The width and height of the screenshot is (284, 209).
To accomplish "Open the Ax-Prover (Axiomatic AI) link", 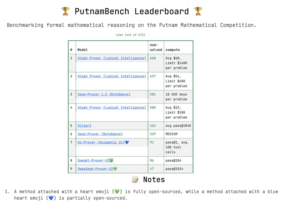I will pos(101,142).
